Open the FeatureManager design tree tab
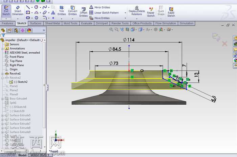 point(3,30)
